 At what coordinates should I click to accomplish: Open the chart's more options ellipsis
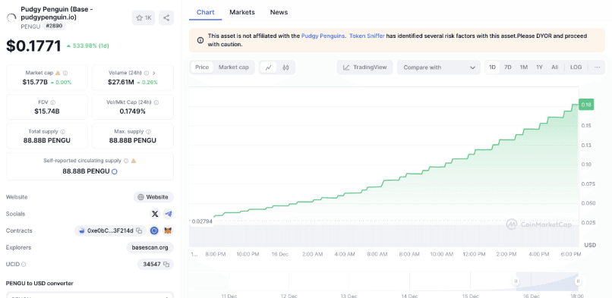[597, 67]
